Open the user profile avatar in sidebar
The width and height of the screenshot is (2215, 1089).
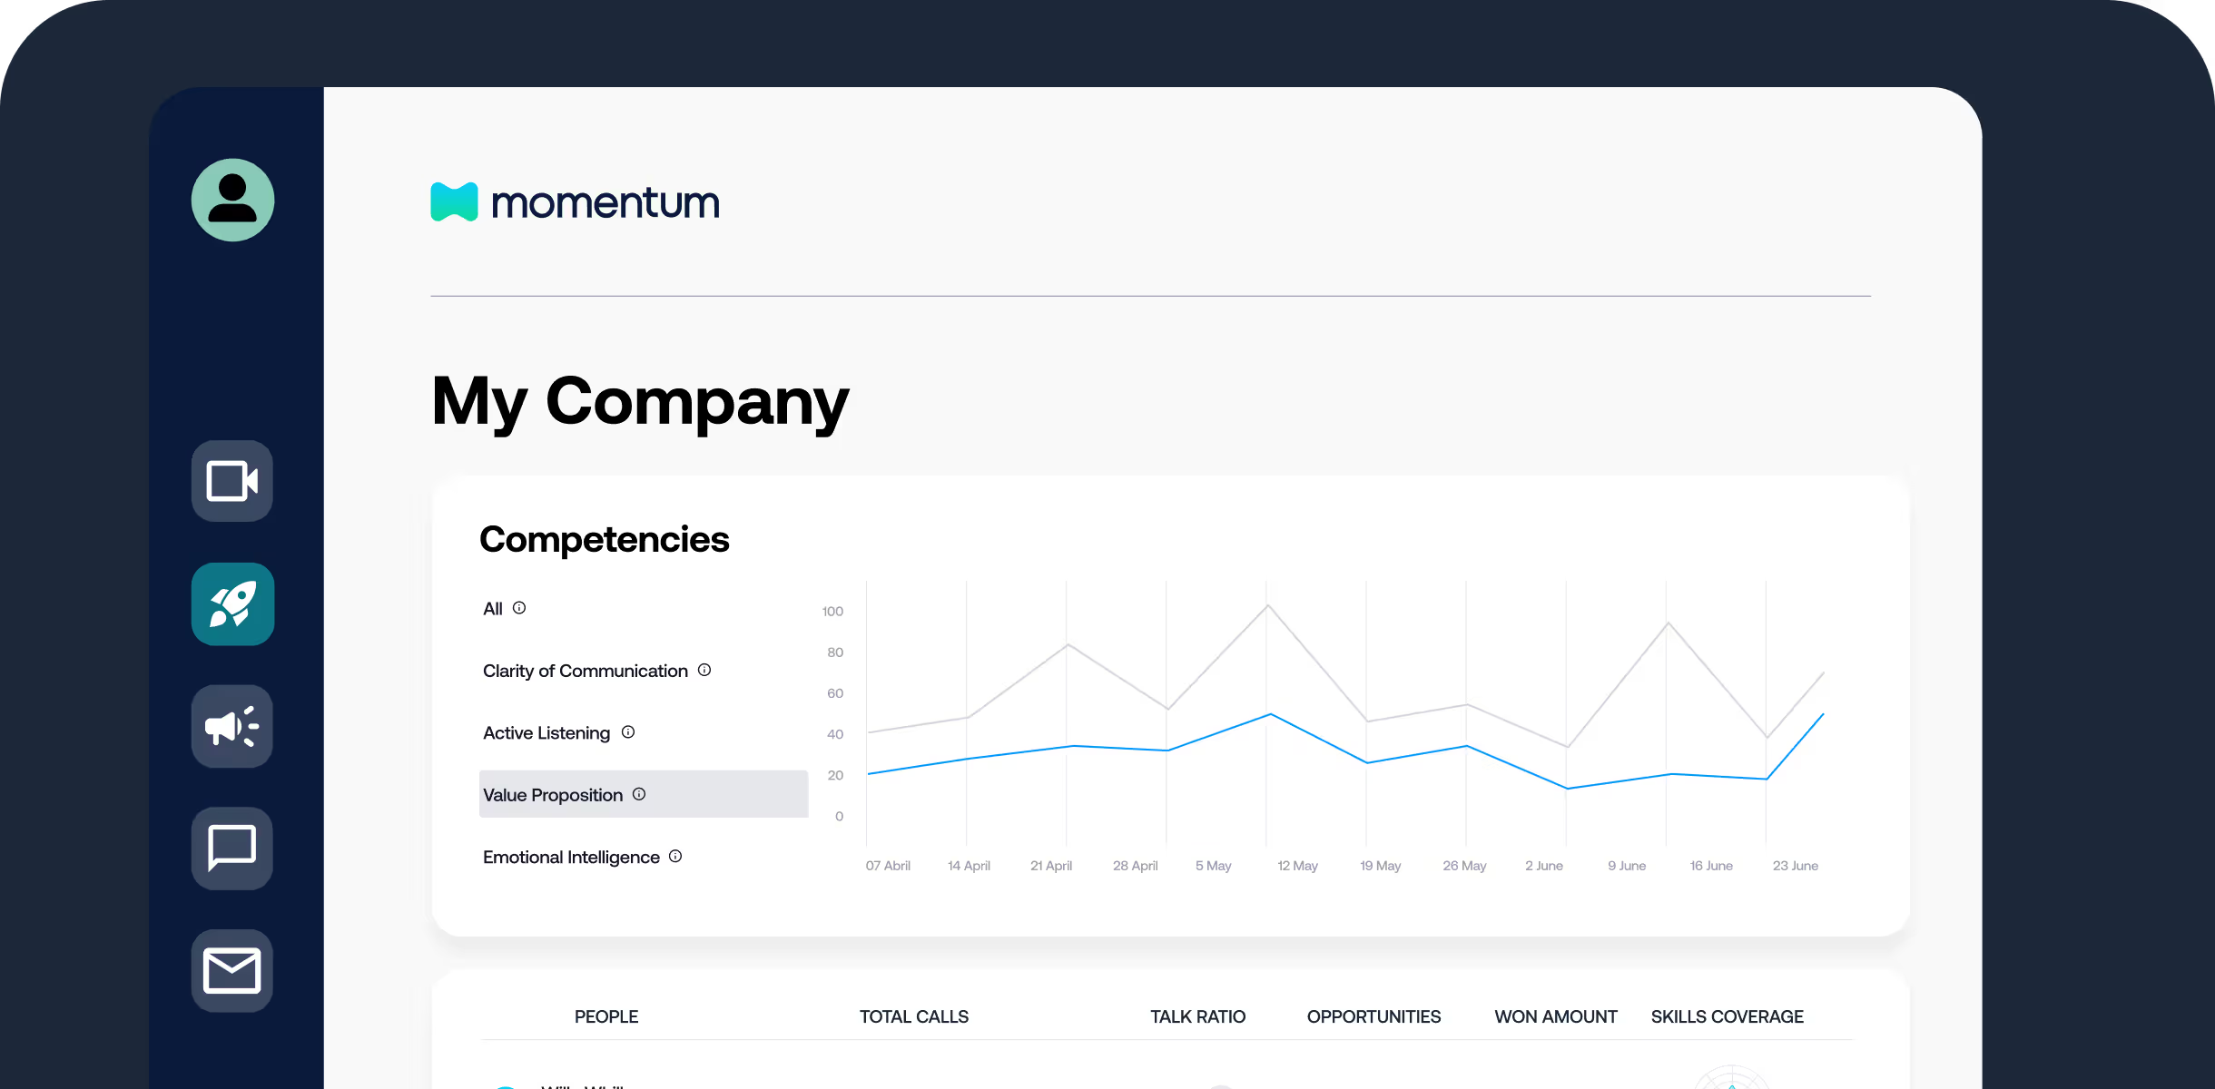[232, 200]
